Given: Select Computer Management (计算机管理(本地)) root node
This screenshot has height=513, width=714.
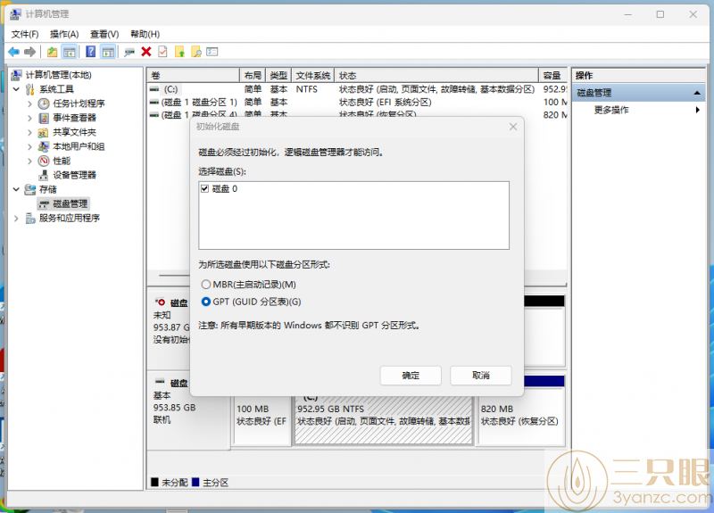Looking at the screenshot, I should [x=58, y=75].
